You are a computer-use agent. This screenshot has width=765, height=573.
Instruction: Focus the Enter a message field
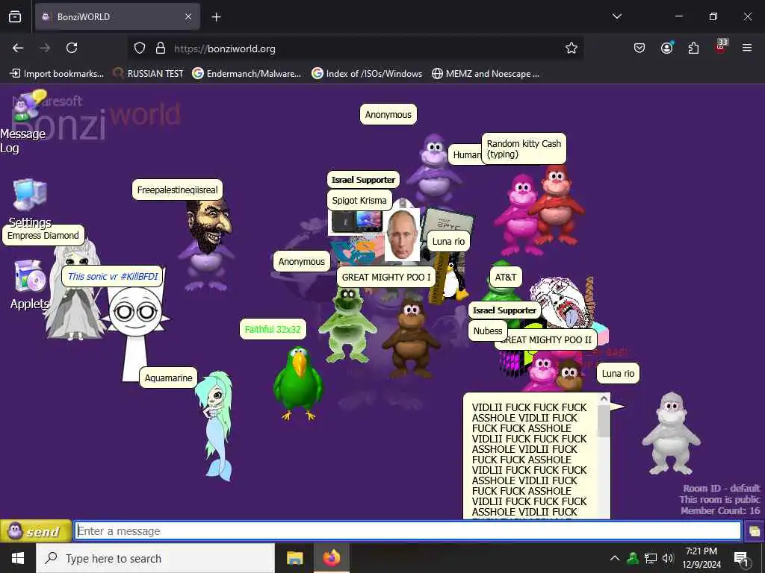coord(408,531)
